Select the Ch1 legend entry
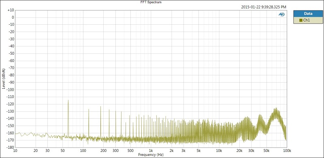 [308, 20]
